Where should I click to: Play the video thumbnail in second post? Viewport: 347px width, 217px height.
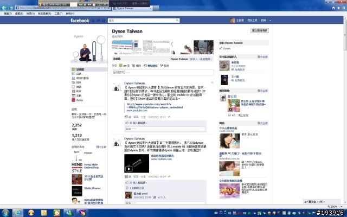pyautogui.click(x=137, y=163)
